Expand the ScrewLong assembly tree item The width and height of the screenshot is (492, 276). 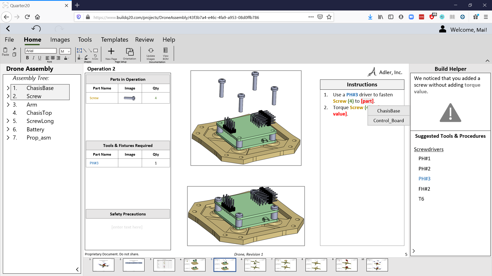click(8, 121)
